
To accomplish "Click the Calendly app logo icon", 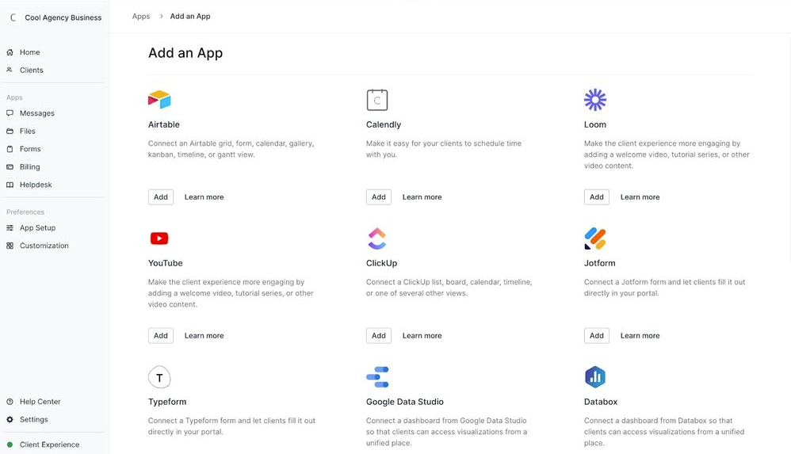I will [x=377, y=100].
